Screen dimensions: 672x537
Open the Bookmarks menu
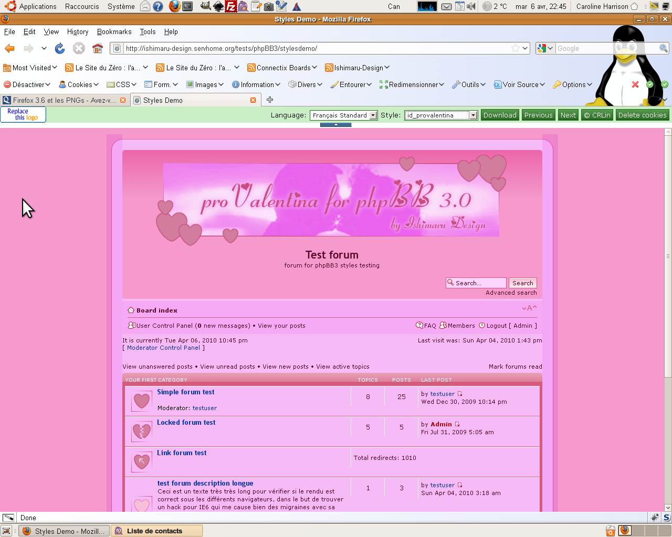point(114,31)
